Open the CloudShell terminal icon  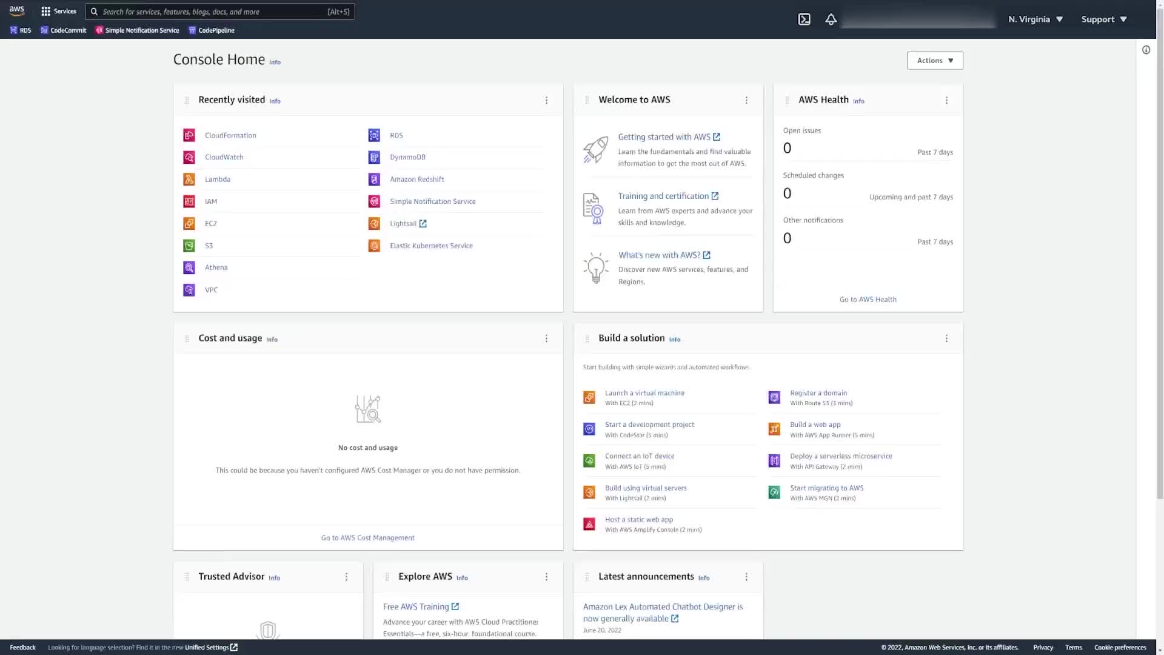(x=804, y=19)
